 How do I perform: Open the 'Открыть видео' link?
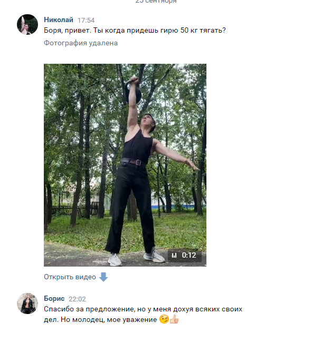70,277
